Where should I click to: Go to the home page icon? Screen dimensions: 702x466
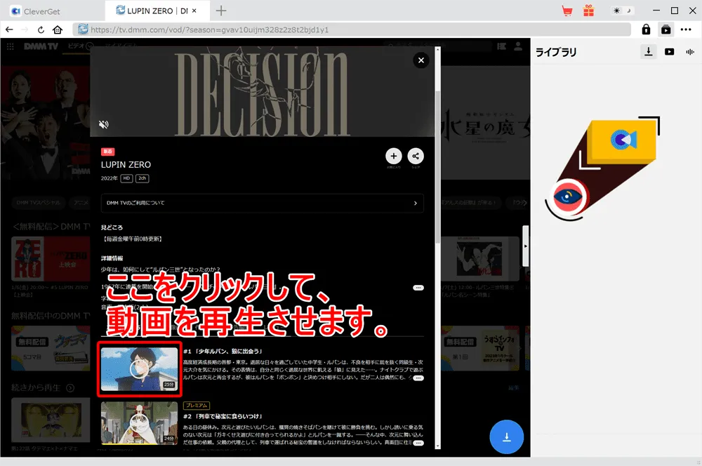(x=58, y=29)
